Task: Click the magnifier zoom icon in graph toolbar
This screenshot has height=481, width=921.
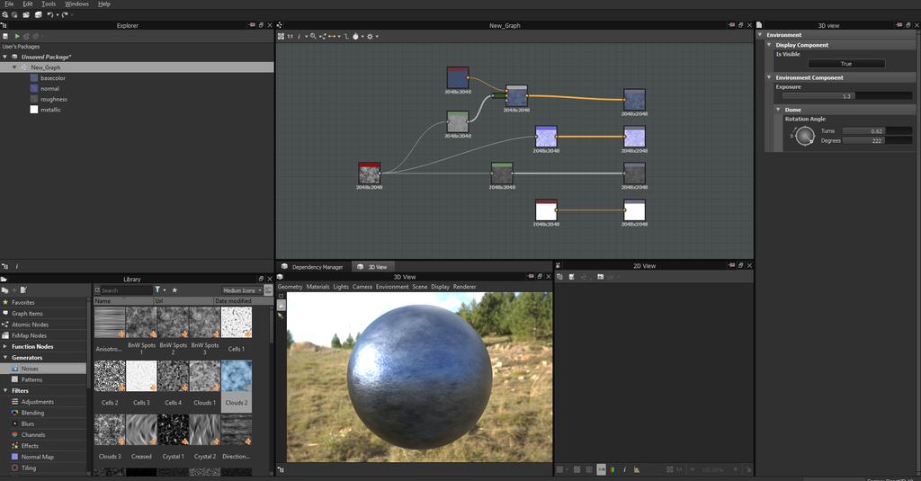Action: 313,37
